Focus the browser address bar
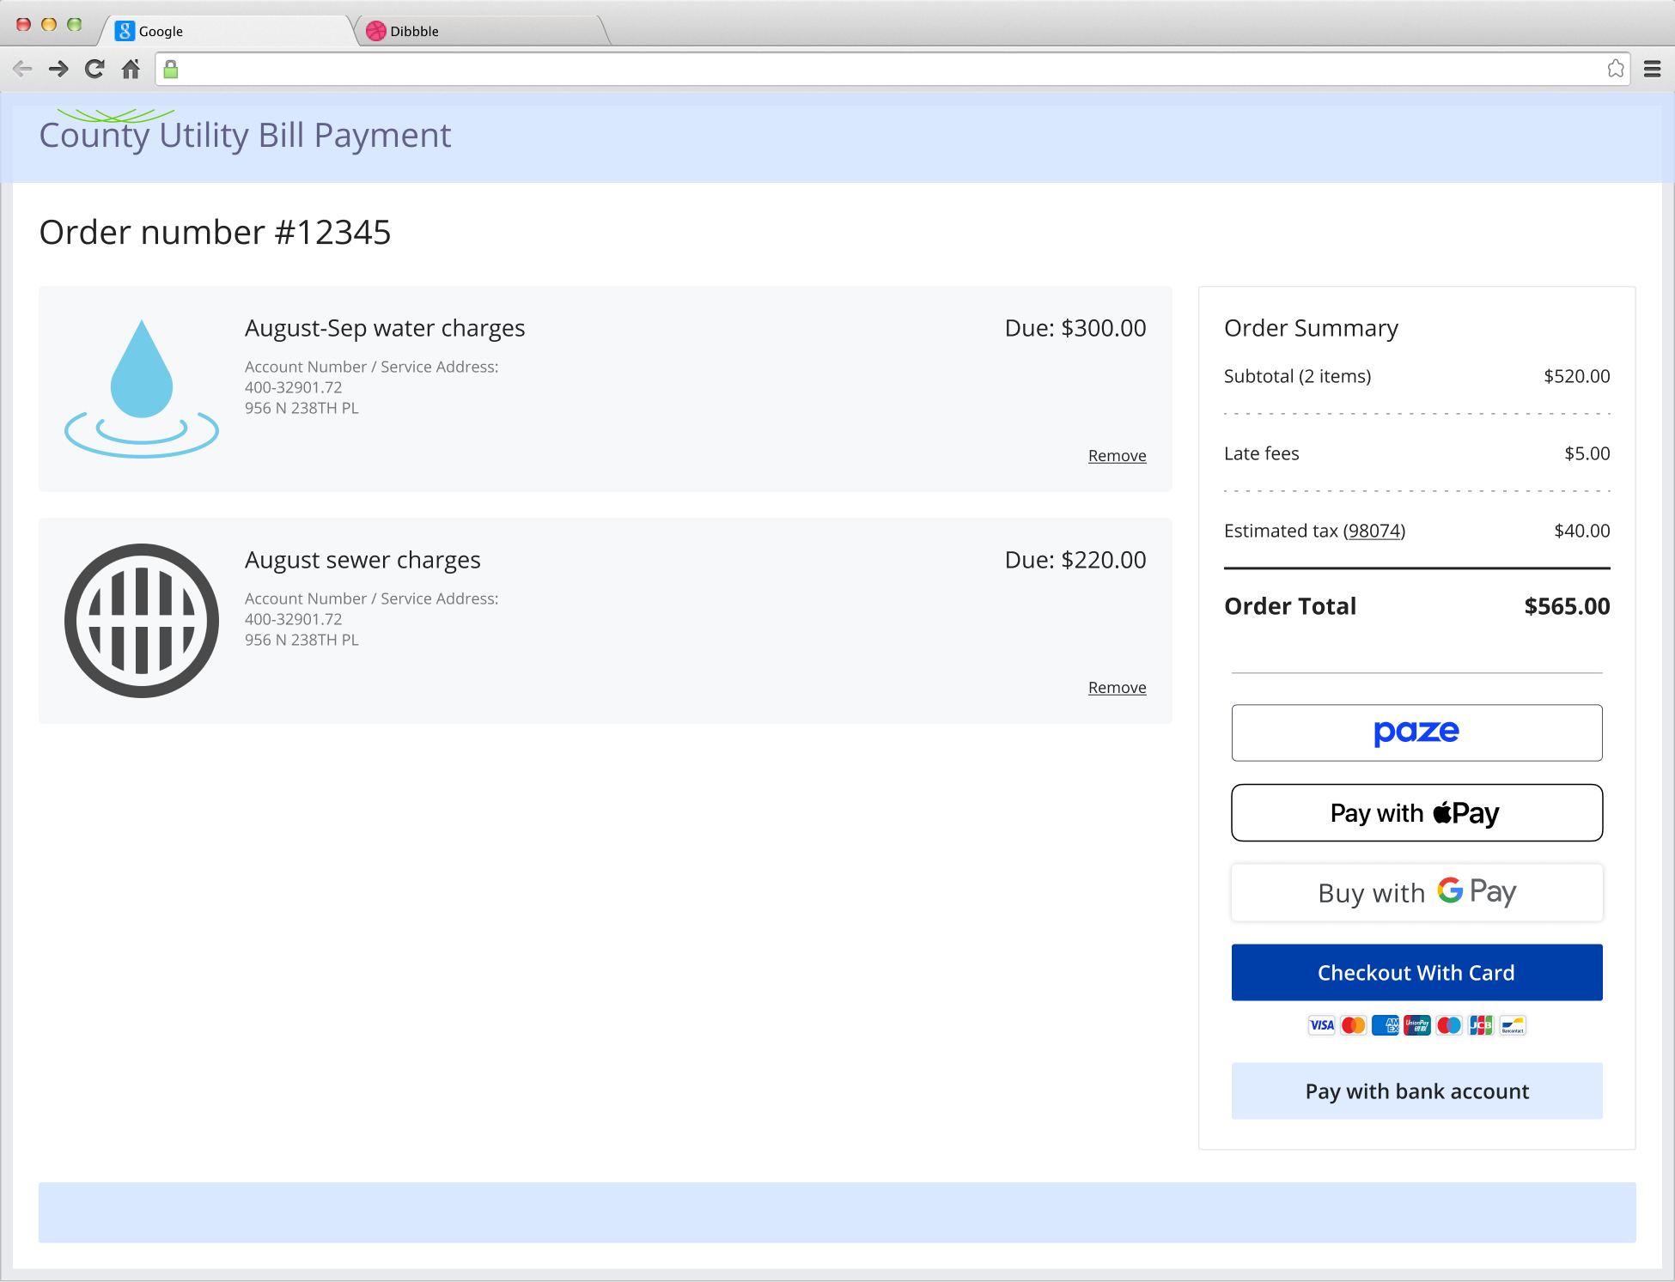The width and height of the screenshot is (1675, 1282). click(x=885, y=69)
